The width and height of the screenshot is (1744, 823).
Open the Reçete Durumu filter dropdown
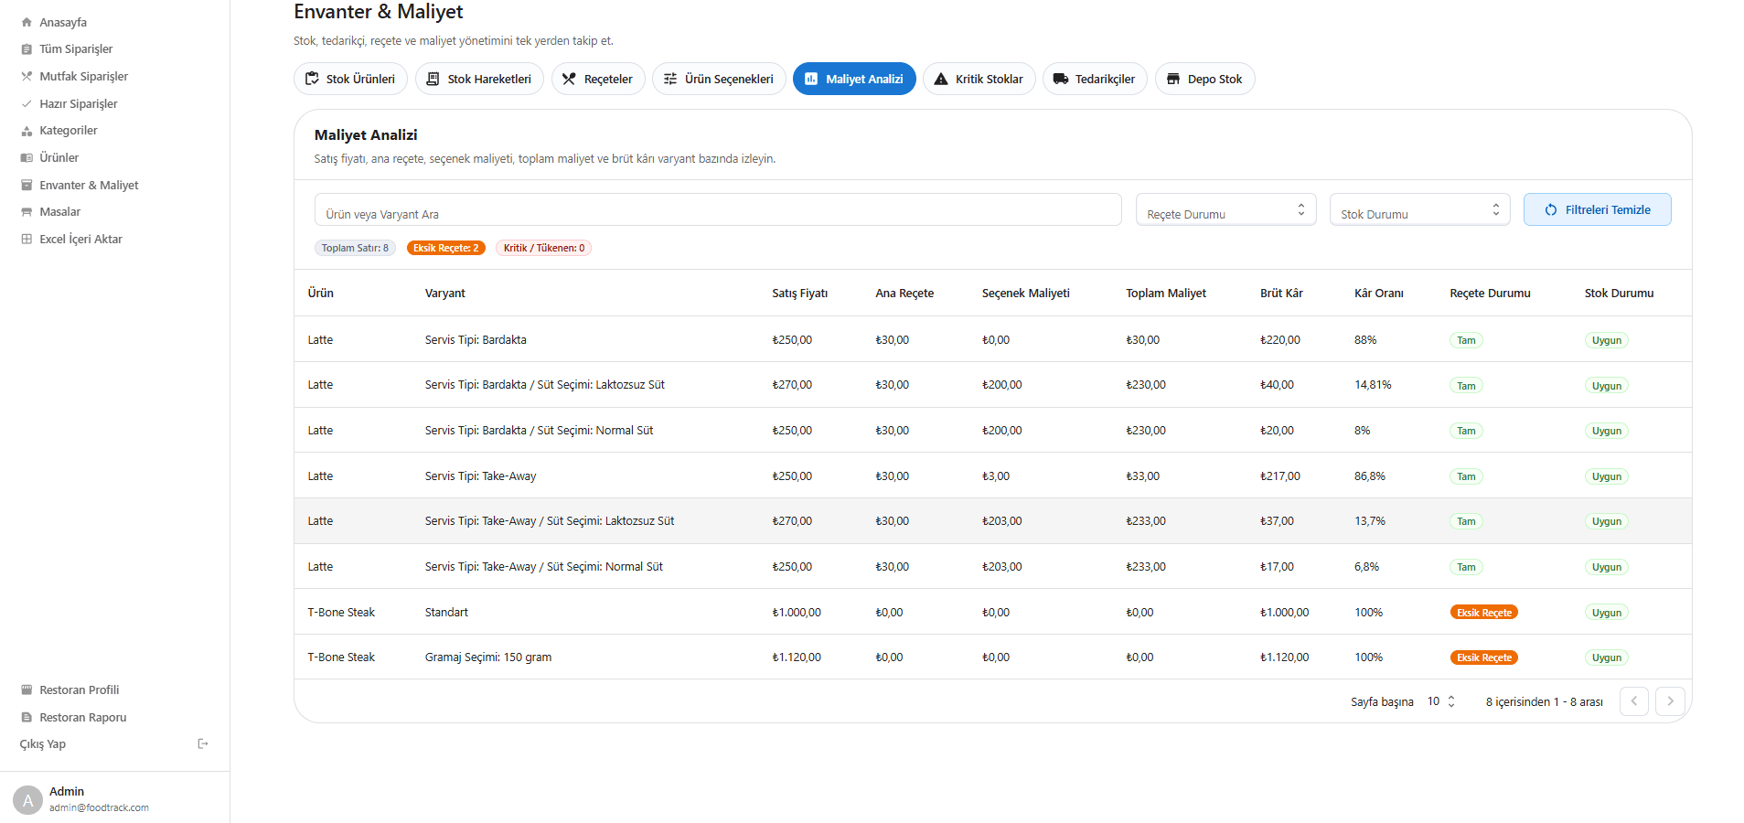coord(1225,209)
